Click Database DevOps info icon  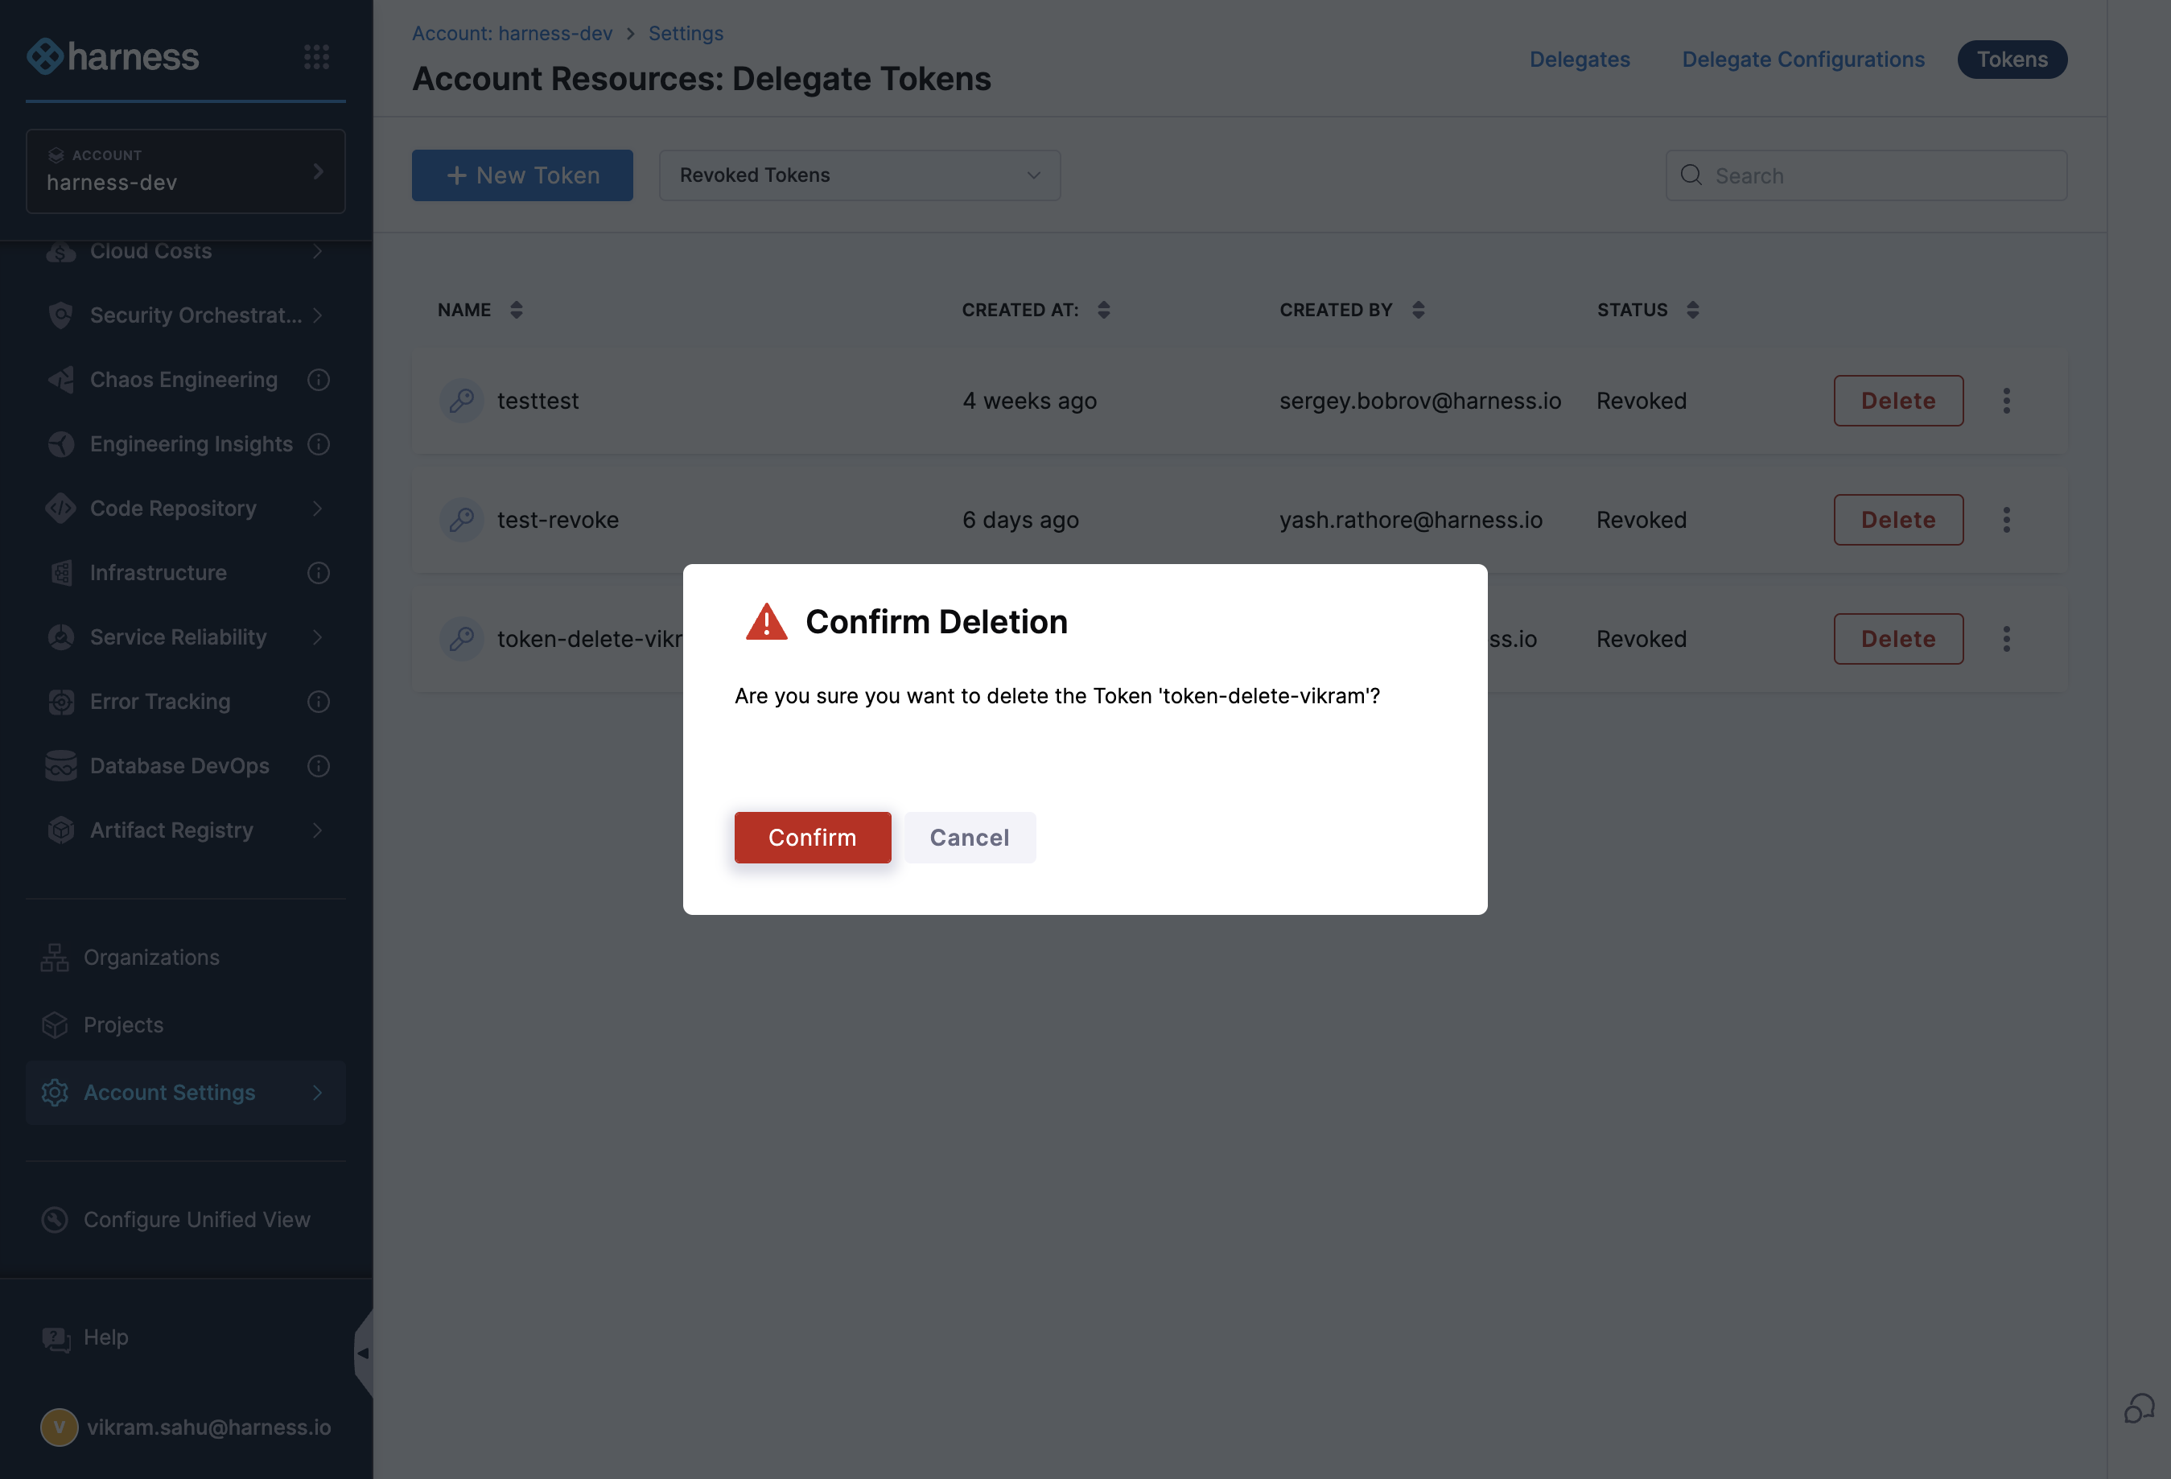tap(319, 766)
